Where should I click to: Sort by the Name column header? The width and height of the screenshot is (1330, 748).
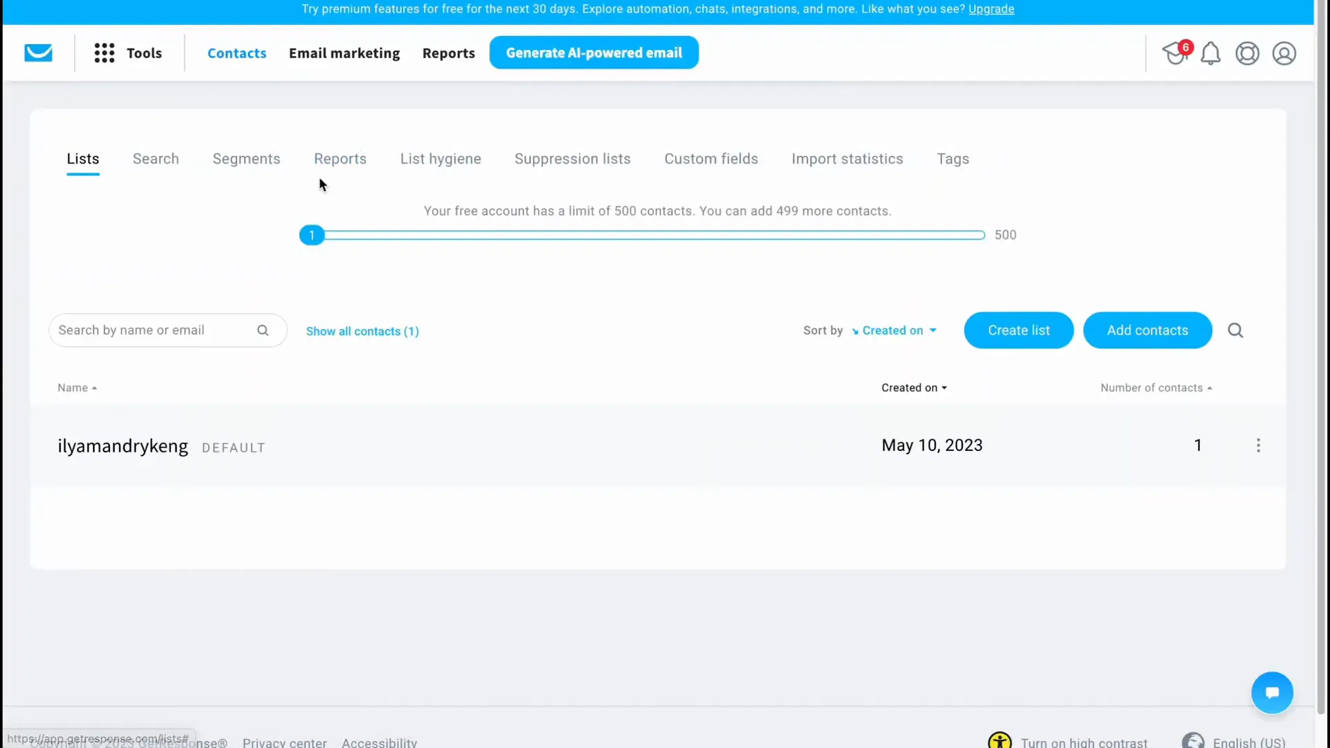(x=77, y=388)
